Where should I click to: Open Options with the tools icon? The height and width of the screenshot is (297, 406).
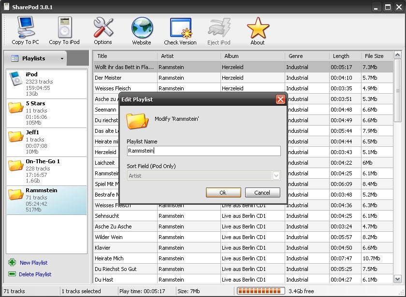tap(103, 27)
